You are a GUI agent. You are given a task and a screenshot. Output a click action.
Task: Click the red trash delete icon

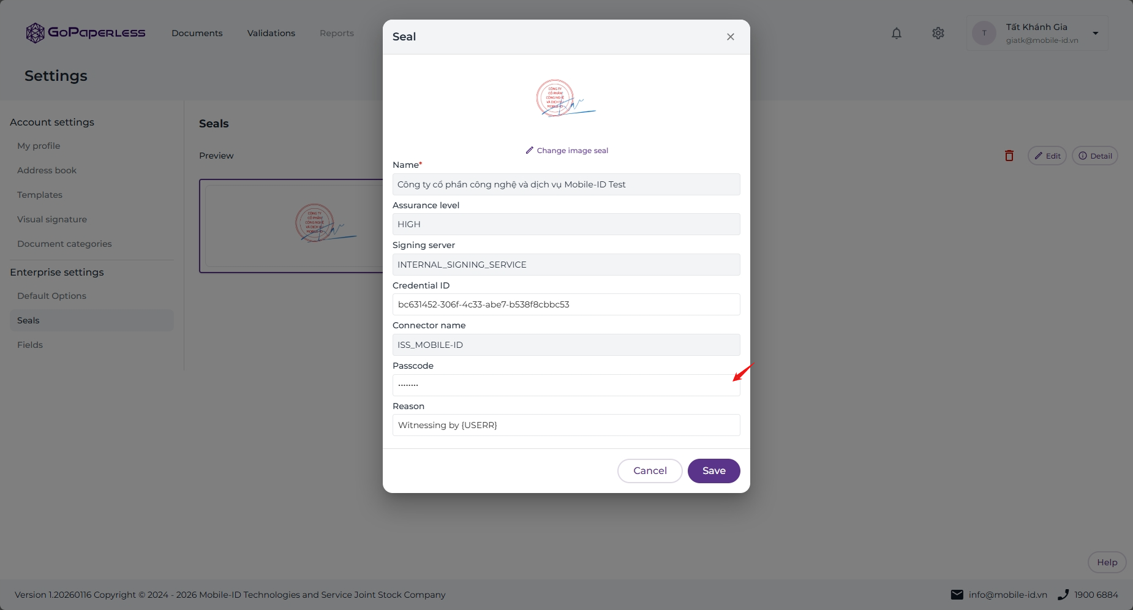point(1009,156)
